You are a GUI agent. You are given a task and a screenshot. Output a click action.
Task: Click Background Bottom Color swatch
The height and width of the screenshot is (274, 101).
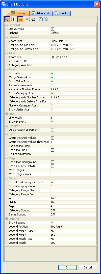pyautogui.click(x=53, y=49)
